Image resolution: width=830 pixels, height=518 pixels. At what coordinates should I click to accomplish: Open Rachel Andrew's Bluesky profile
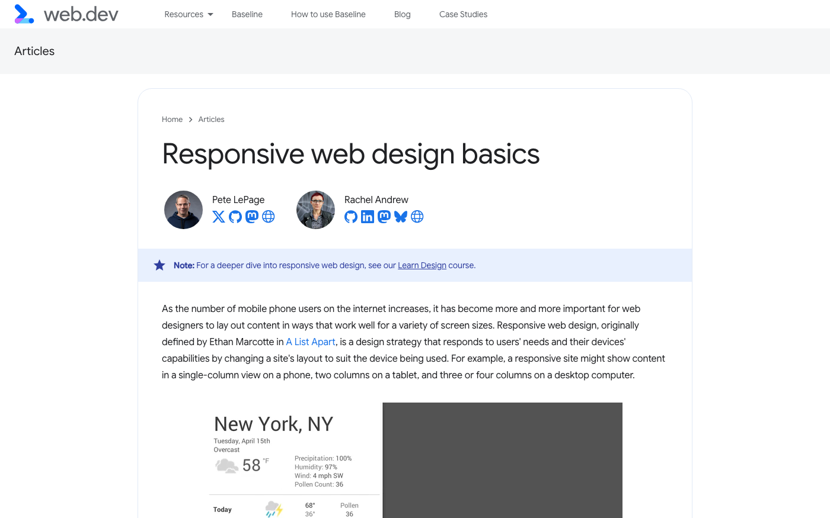click(401, 217)
